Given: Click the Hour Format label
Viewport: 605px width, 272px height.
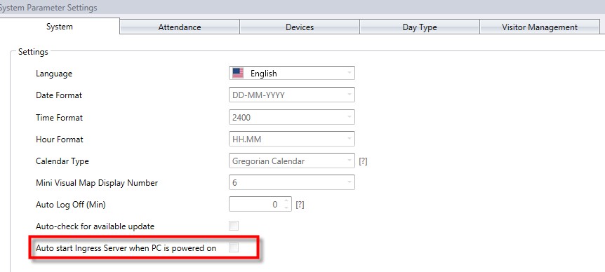Looking at the screenshot, I should (60, 139).
